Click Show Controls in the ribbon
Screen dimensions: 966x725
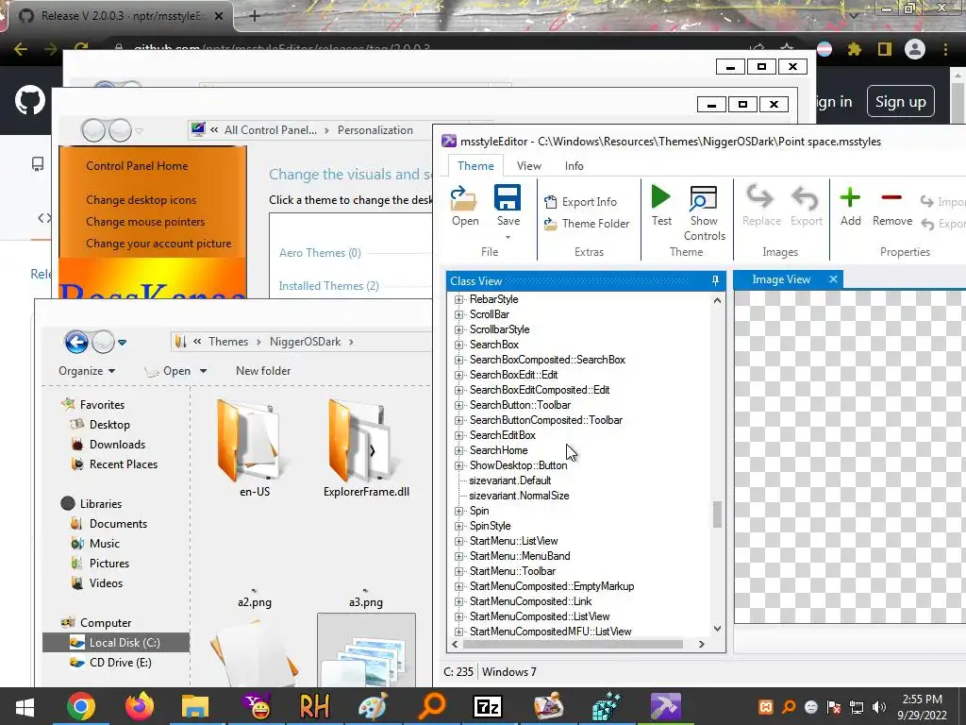tap(704, 213)
